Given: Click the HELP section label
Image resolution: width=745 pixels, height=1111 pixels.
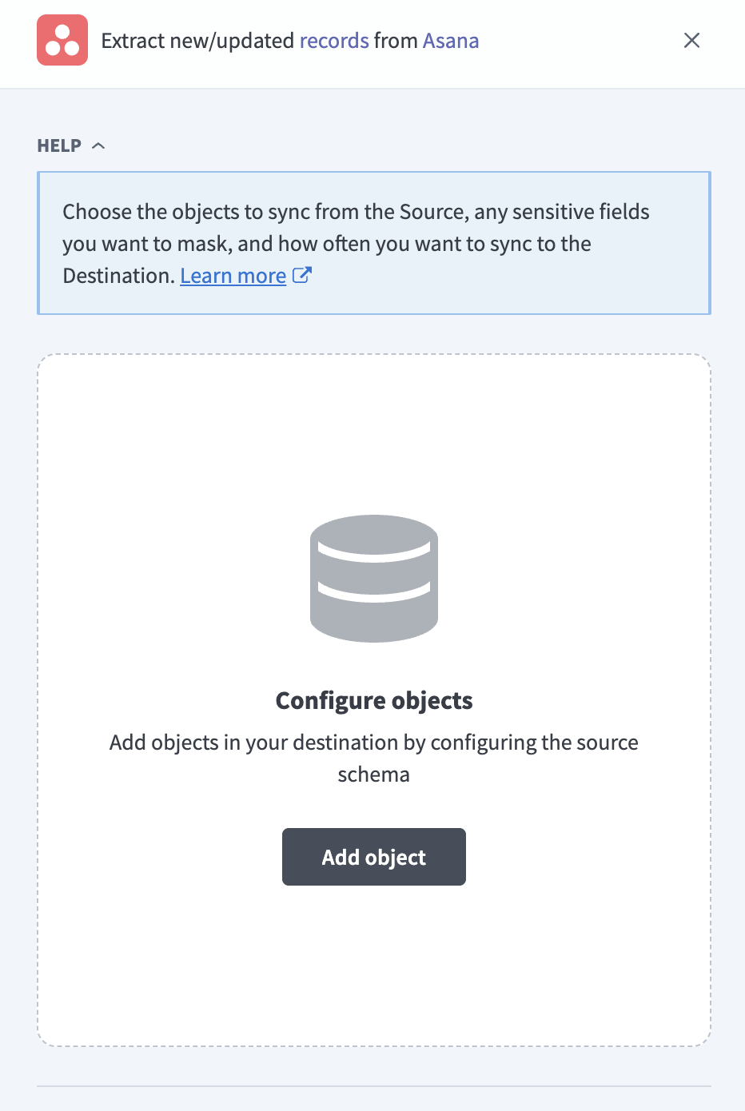Looking at the screenshot, I should (59, 145).
